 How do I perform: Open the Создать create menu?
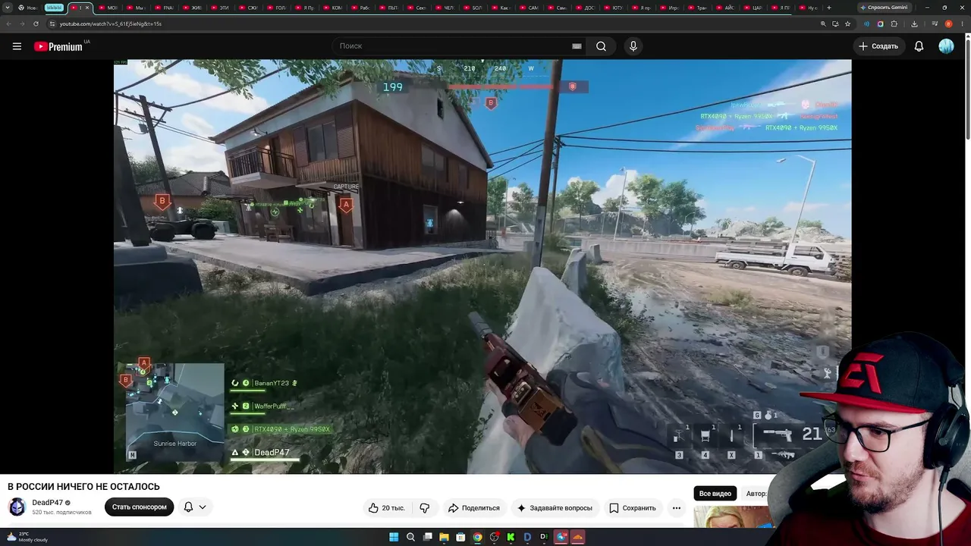(878, 46)
